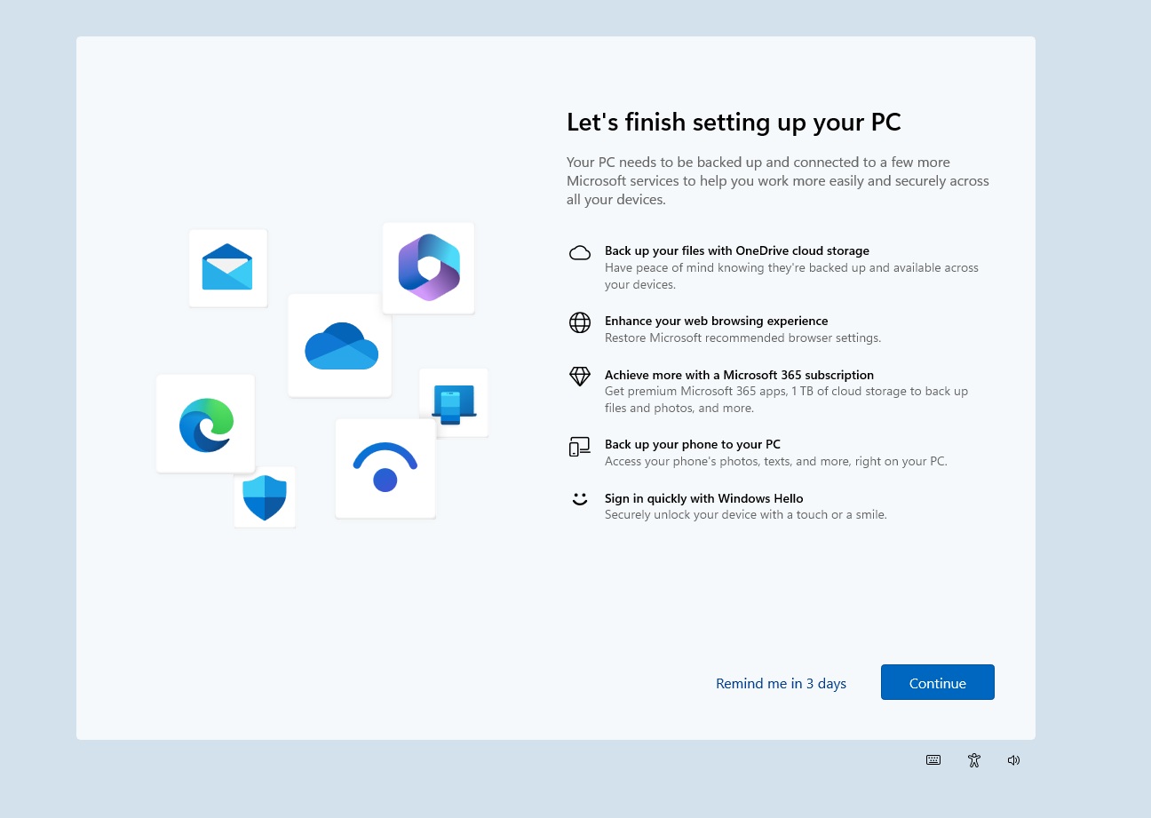Click the volume icon in the tray

click(x=1013, y=760)
